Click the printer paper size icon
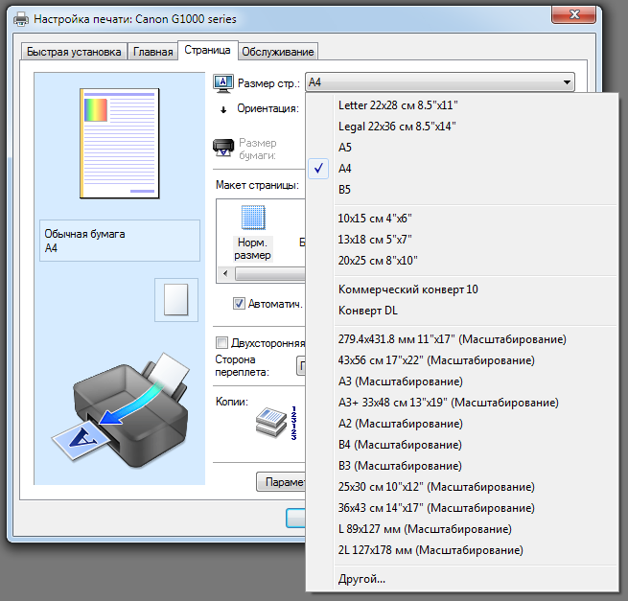The width and height of the screenshot is (628, 601). coord(223,148)
